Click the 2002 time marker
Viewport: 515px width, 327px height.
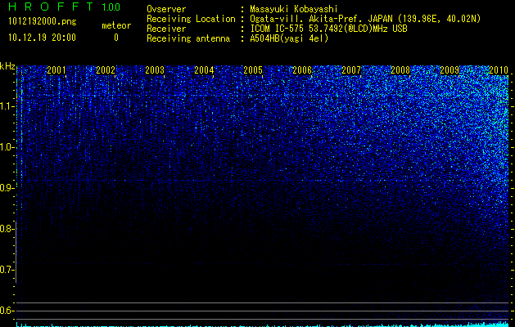(106, 69)
